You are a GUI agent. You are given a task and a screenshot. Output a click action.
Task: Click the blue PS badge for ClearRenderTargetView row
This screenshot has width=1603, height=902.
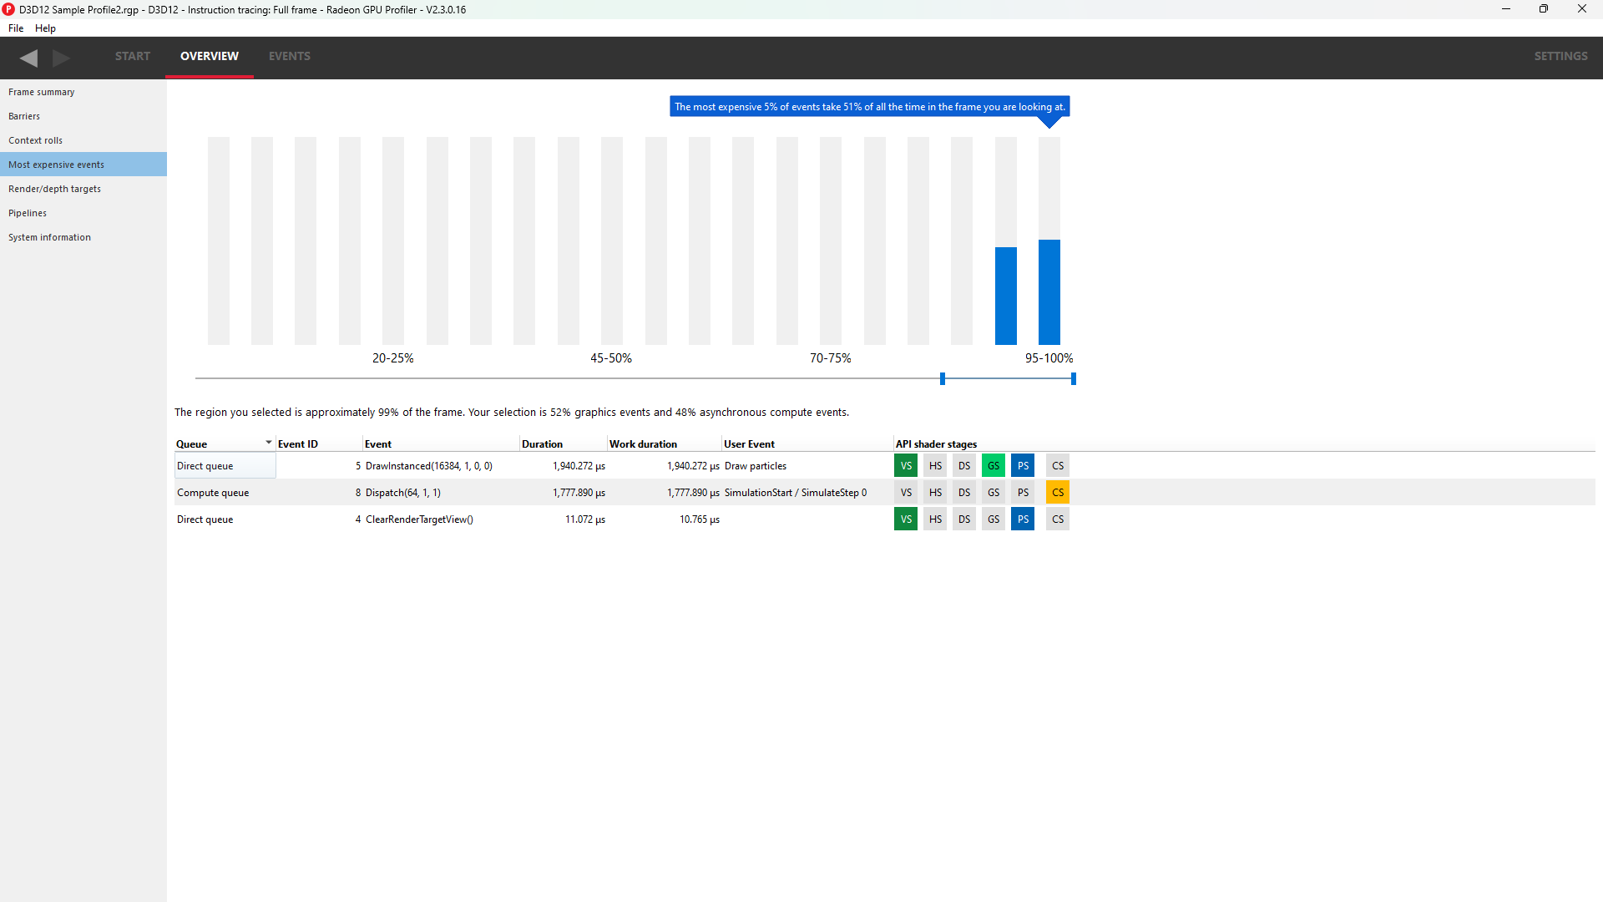[x=1023, y=519]
